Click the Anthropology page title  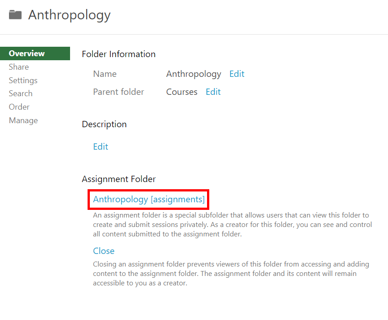(69, 14)
